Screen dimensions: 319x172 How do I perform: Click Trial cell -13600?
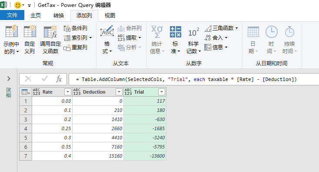tap(145, 156)
